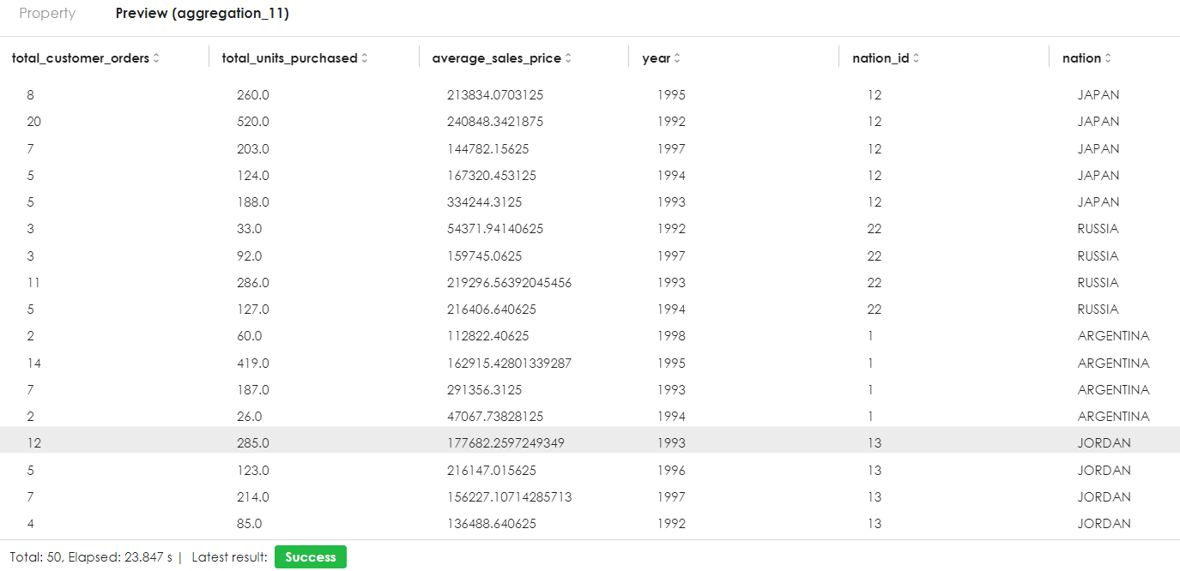Image resolution: width=1180 pixels, height=571 pixels.
Task: Click units purchased value 124.0
Action: click(253, 176)
